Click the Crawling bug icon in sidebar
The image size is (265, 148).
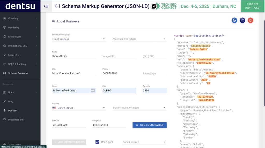coord(5,18)
